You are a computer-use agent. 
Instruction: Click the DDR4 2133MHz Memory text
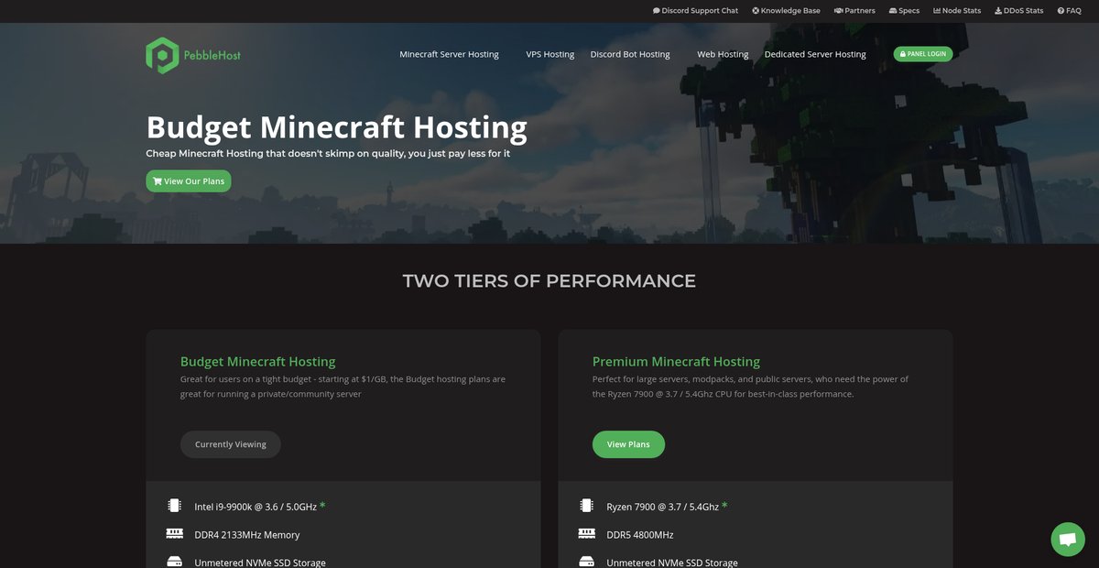pyautogui.click(x=247, y=535)
